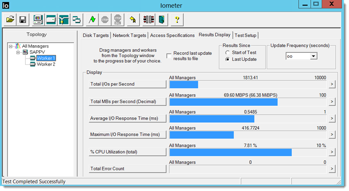Select All Managers in tree
This screenshot has width=349, height=191.
click(35, 46)
